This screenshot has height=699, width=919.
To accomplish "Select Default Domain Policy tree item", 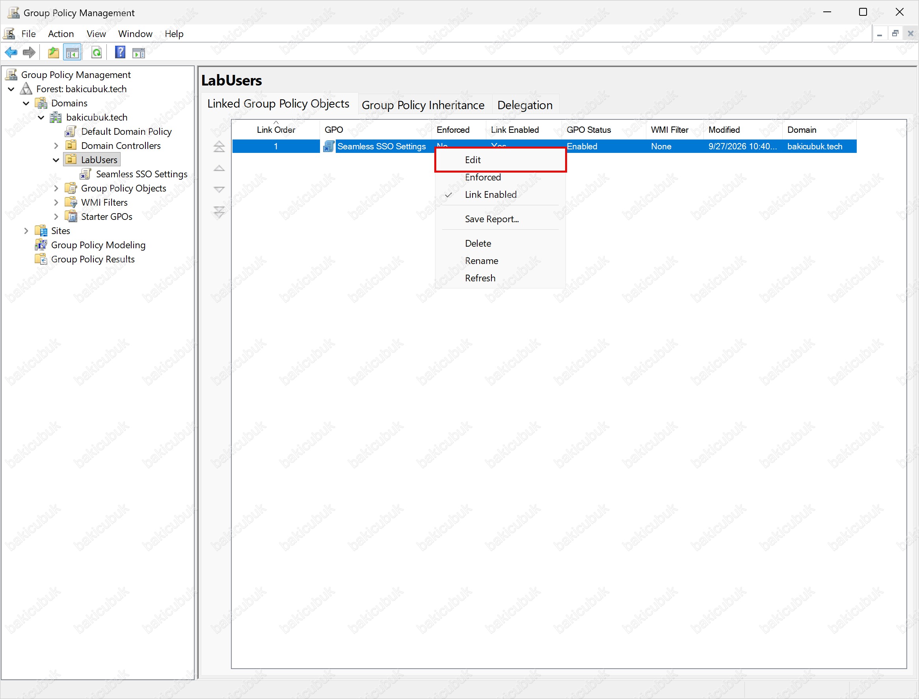I will tap(126, 132).
